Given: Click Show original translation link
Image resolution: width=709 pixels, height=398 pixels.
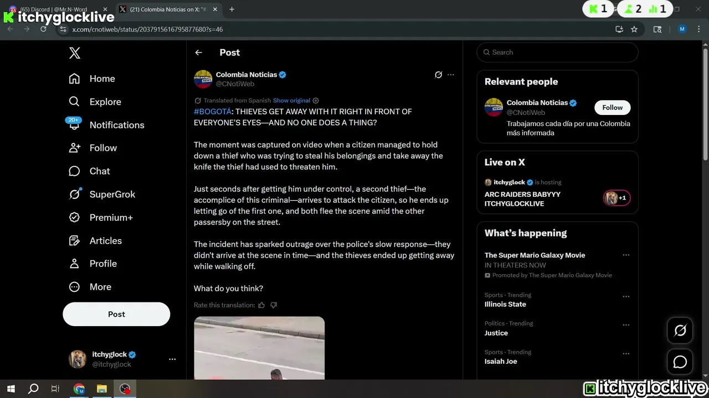Looking at the screenshot, I should [291, 101].
